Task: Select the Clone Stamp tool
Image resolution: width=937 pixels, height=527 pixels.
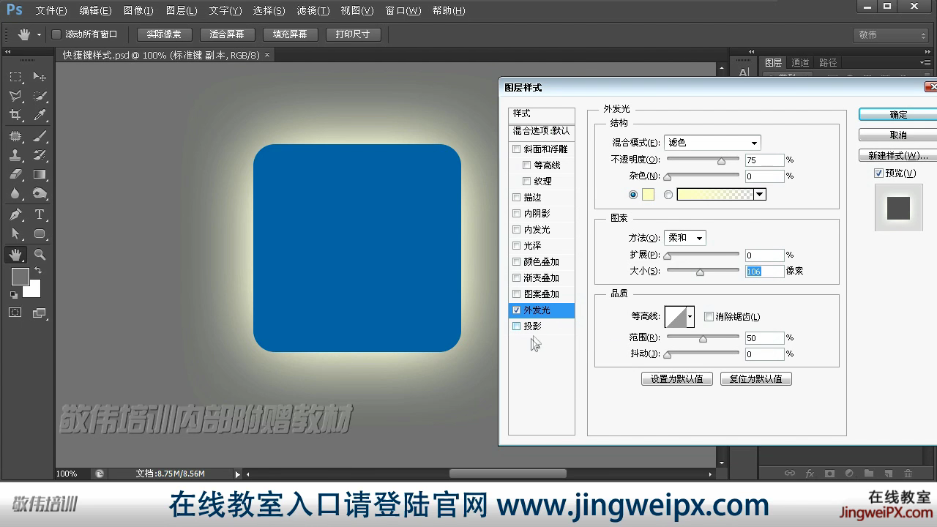Action: tap(15, 155)
